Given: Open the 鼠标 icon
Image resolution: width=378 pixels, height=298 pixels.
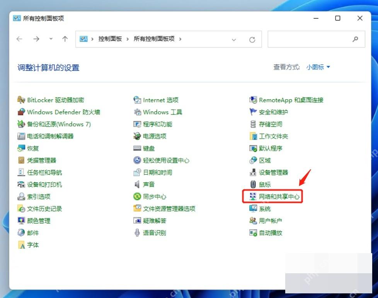Looking at the screenshot, I should click(x=253, y=184).
